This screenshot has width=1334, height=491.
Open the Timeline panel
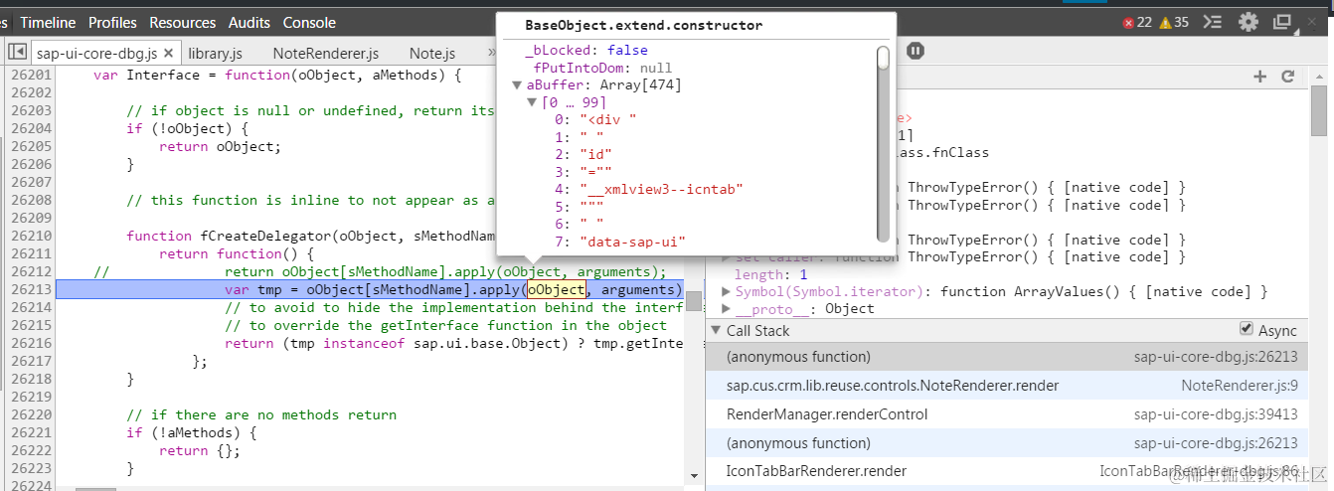pyautogui.click(x=48, y=22)
